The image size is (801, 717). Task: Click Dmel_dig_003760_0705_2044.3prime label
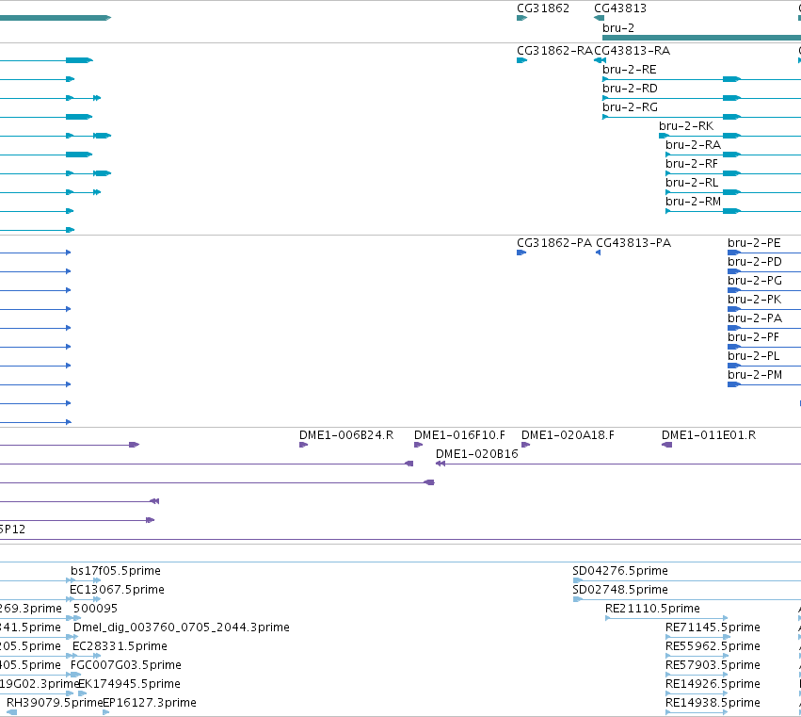182,627
